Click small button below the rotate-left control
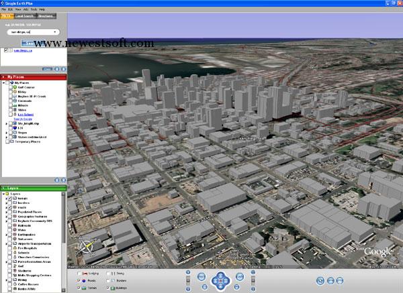This screenshot has width=403, height=293. [205, 287]
